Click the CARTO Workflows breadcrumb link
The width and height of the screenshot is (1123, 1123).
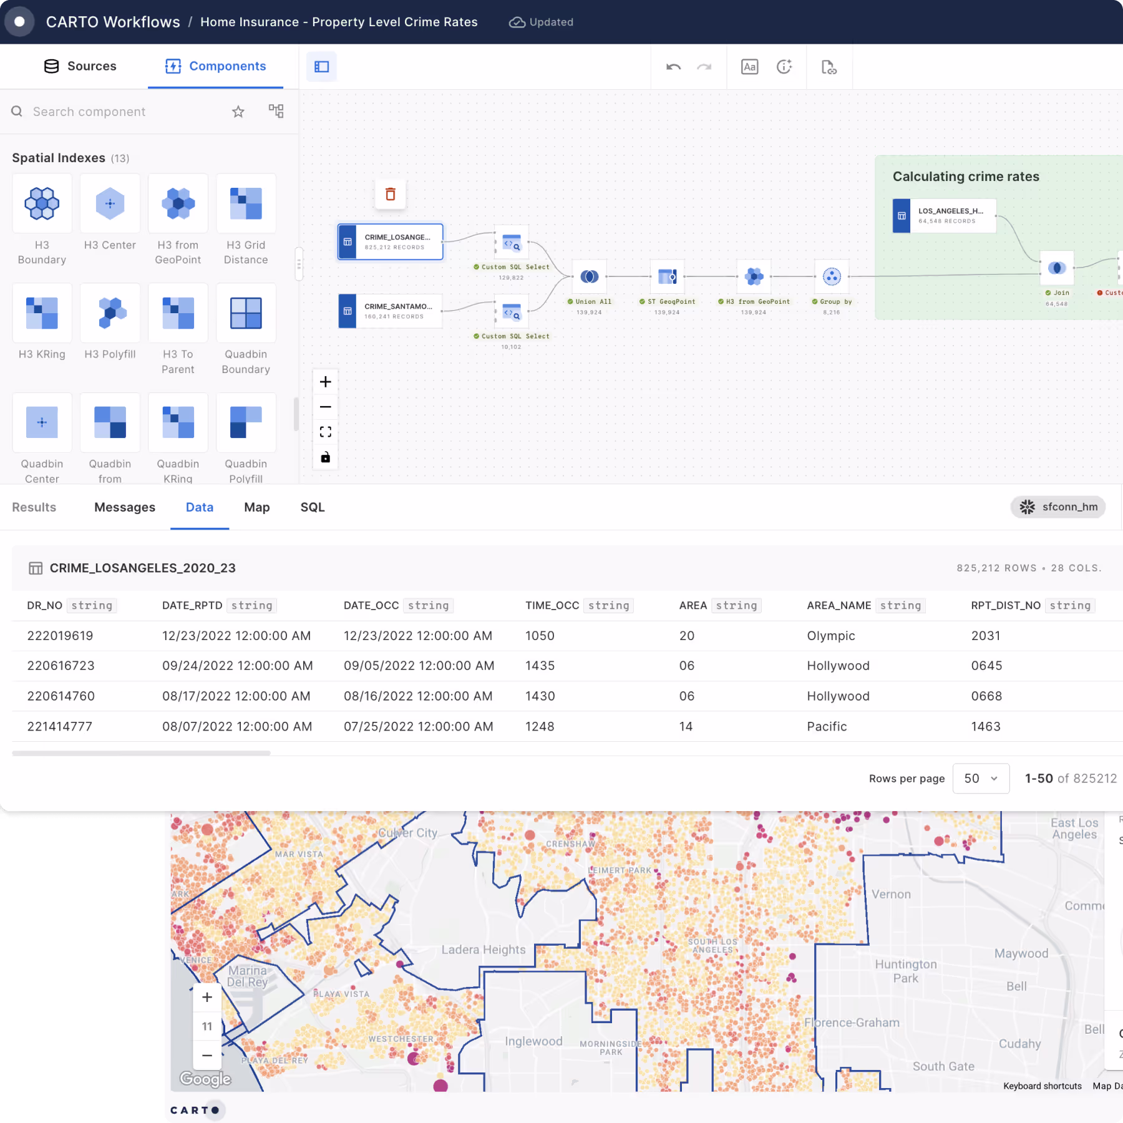(x=113, y=22)
